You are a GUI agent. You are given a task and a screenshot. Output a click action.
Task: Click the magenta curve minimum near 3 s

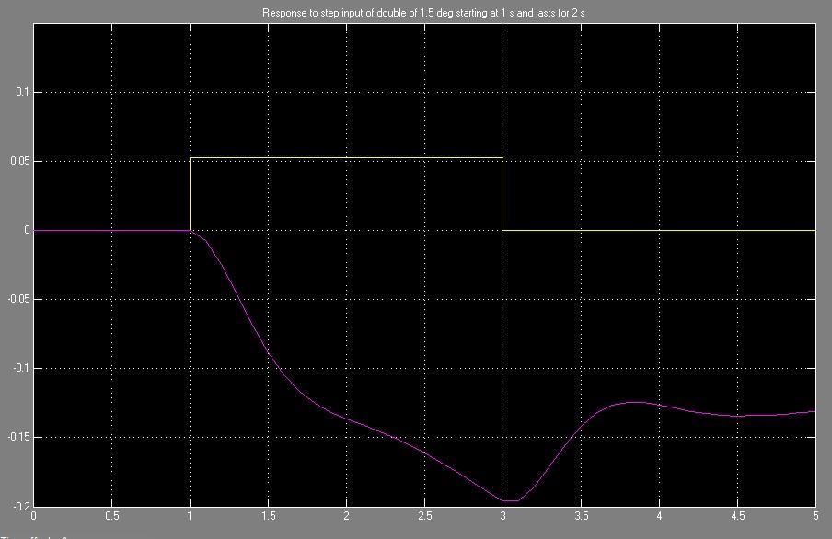pyautogui.click(x=509, y=501)
